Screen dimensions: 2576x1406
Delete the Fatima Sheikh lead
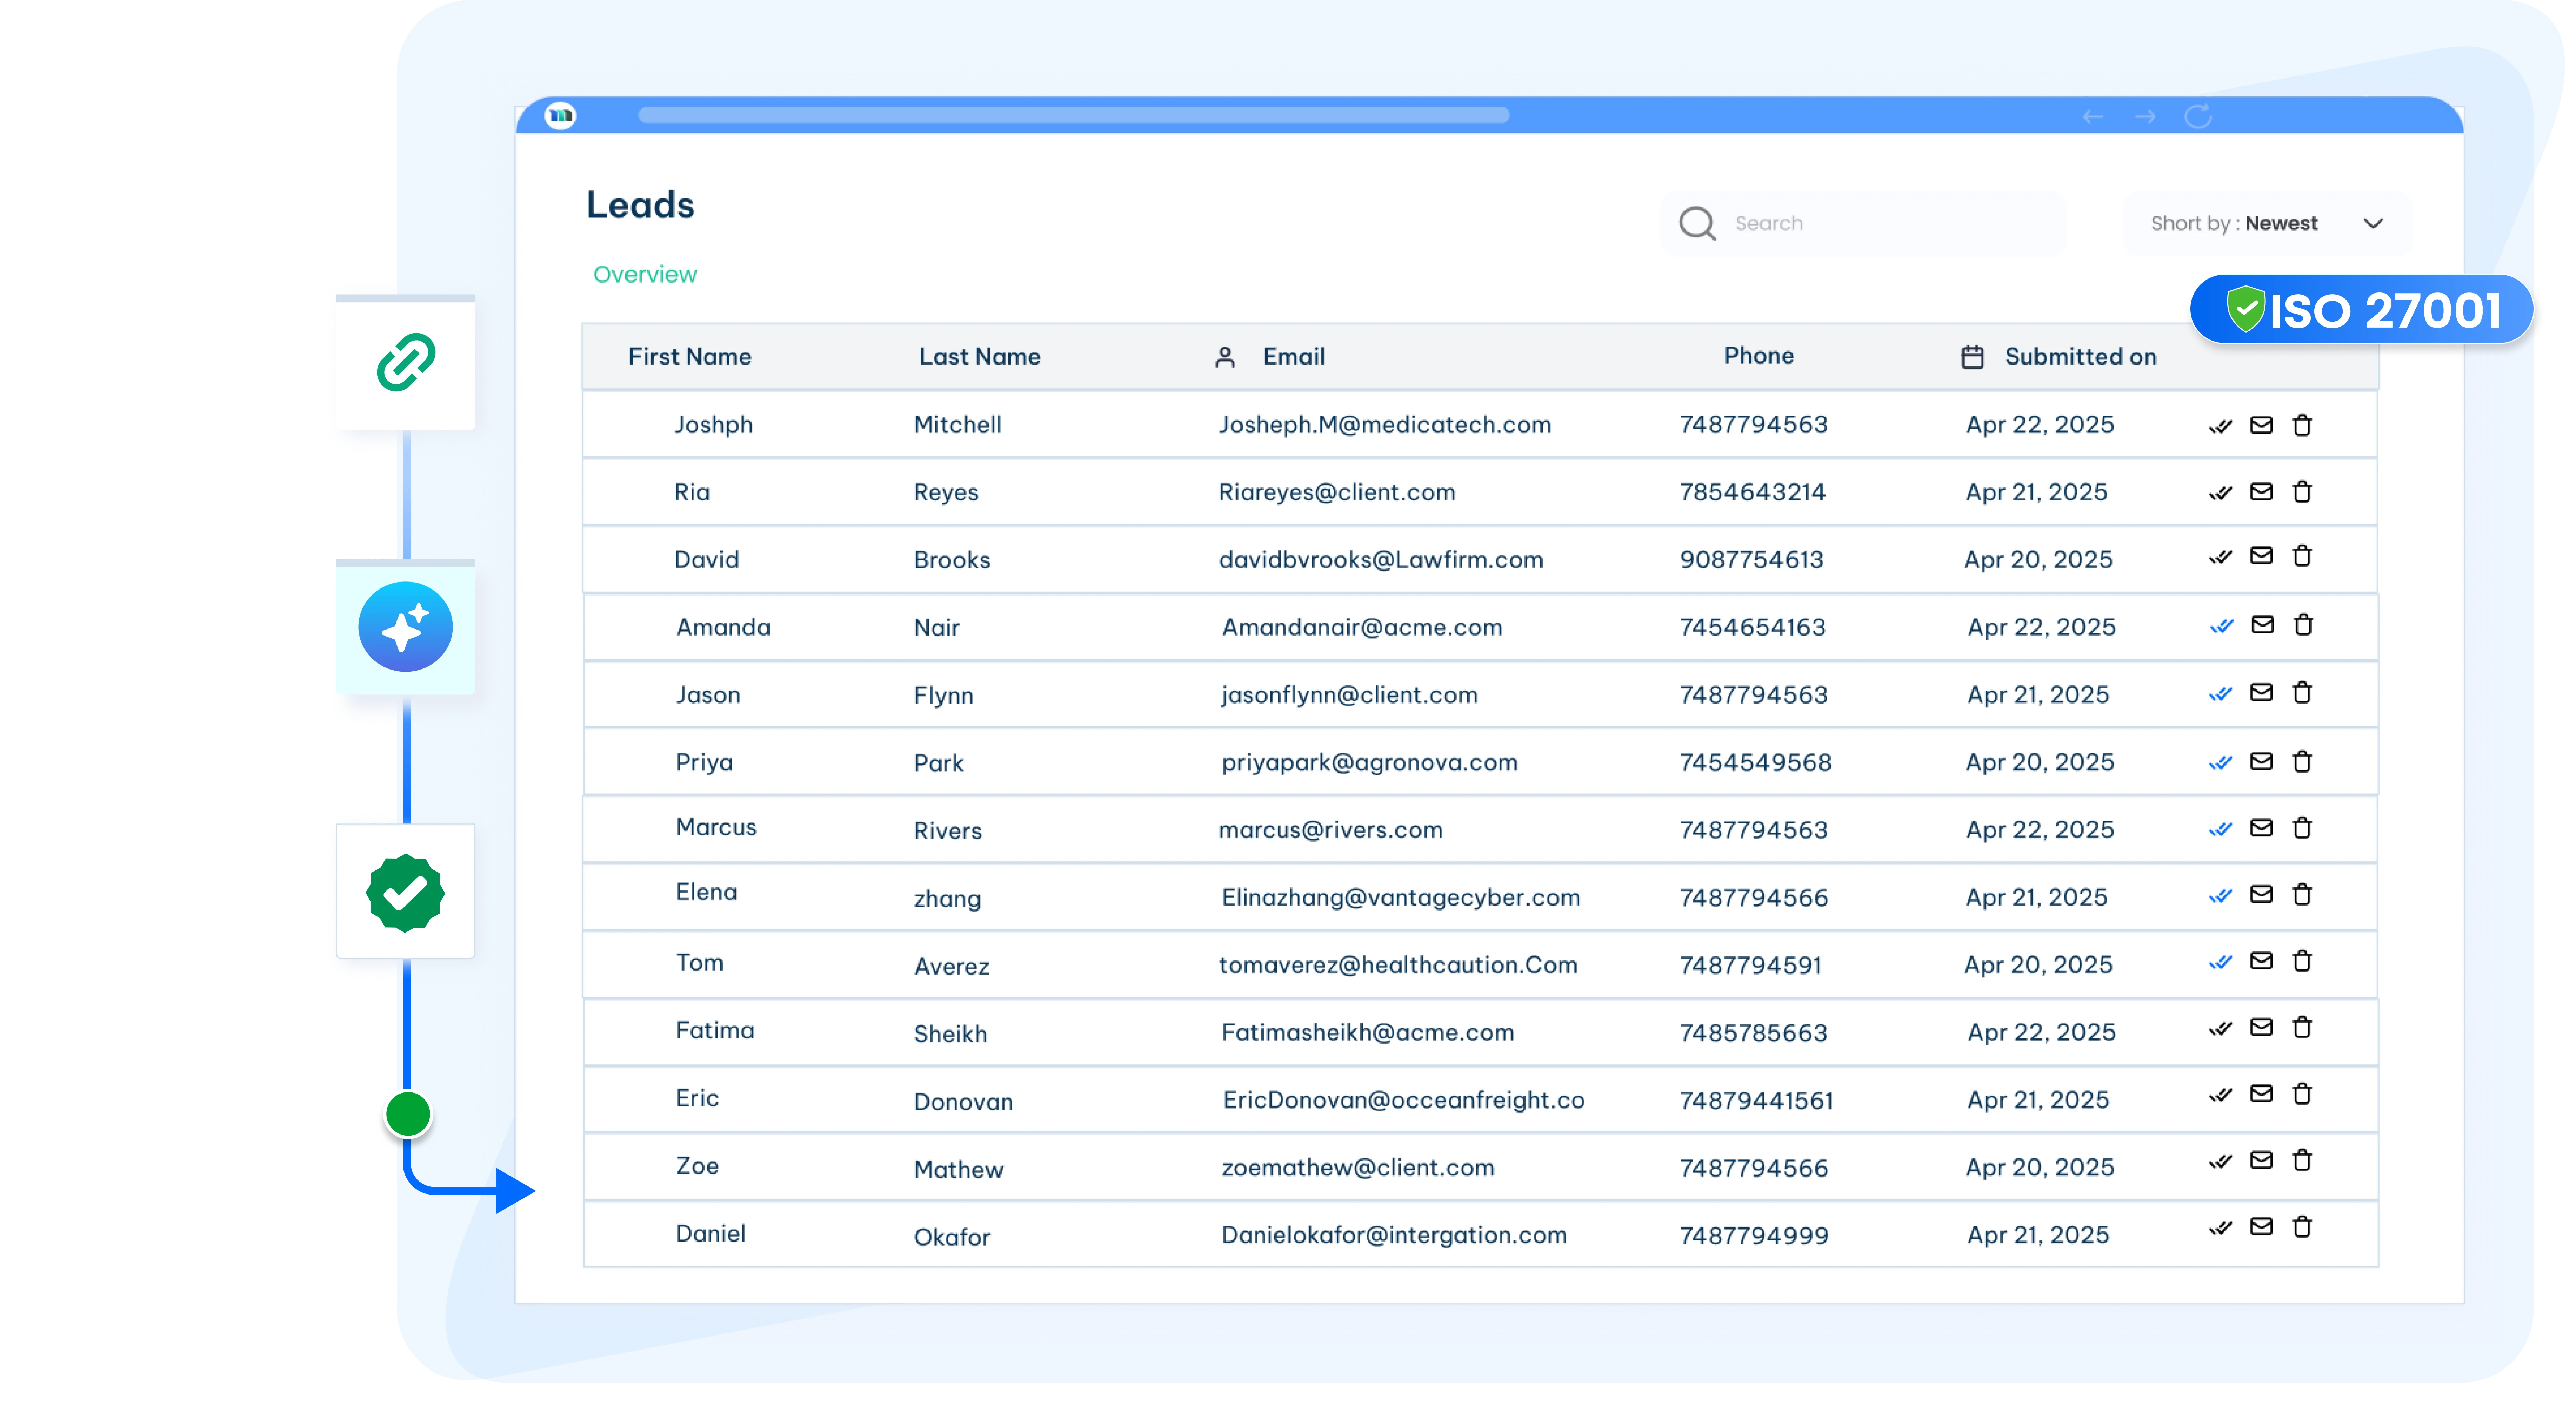point(2302,1027)
